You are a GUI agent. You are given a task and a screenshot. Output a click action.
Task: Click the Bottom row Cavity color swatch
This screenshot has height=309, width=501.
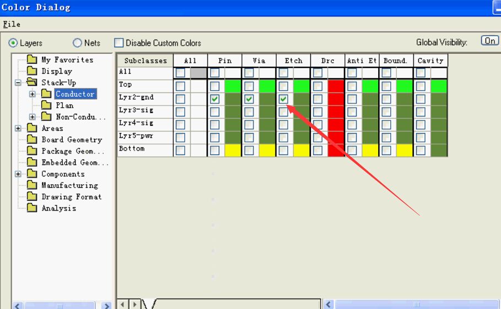pos(439,151)
